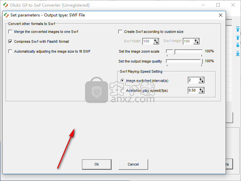Click the move-up arrow icon in main window
The height and width of the screenshot is (181, 241).
coord(238,37)
